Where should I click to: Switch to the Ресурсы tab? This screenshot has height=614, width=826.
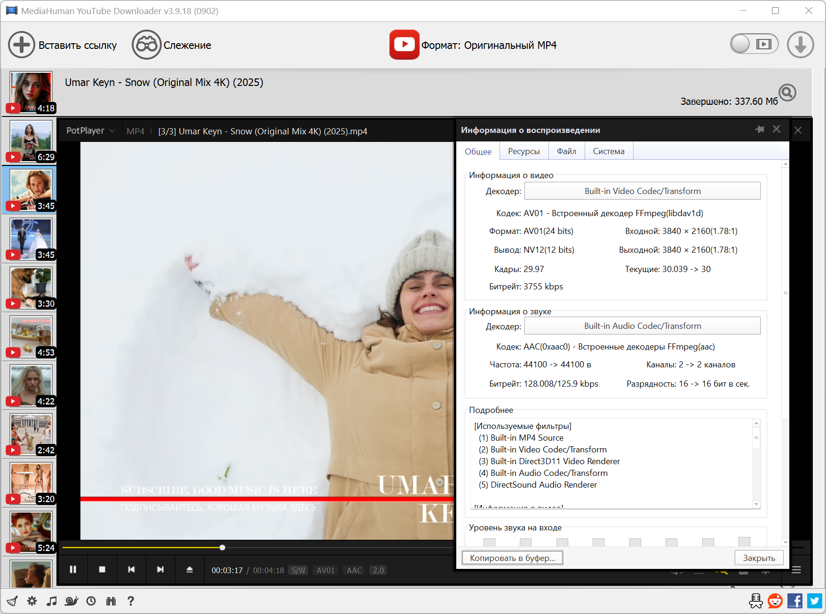tap(524, 151)
